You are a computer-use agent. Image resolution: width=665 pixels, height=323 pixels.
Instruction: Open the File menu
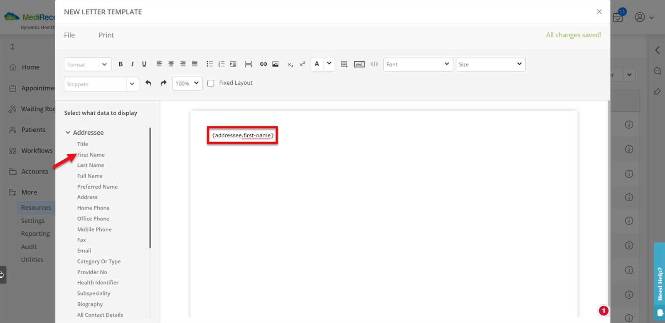tap(69, 35)
